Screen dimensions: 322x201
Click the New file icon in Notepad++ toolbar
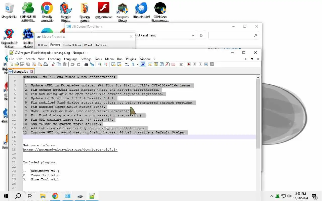pos(11,64)
